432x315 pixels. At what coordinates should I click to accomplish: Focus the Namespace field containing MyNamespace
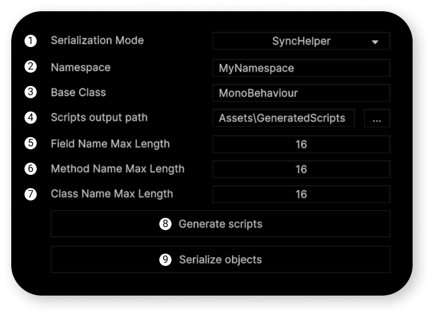coord(301,68)
